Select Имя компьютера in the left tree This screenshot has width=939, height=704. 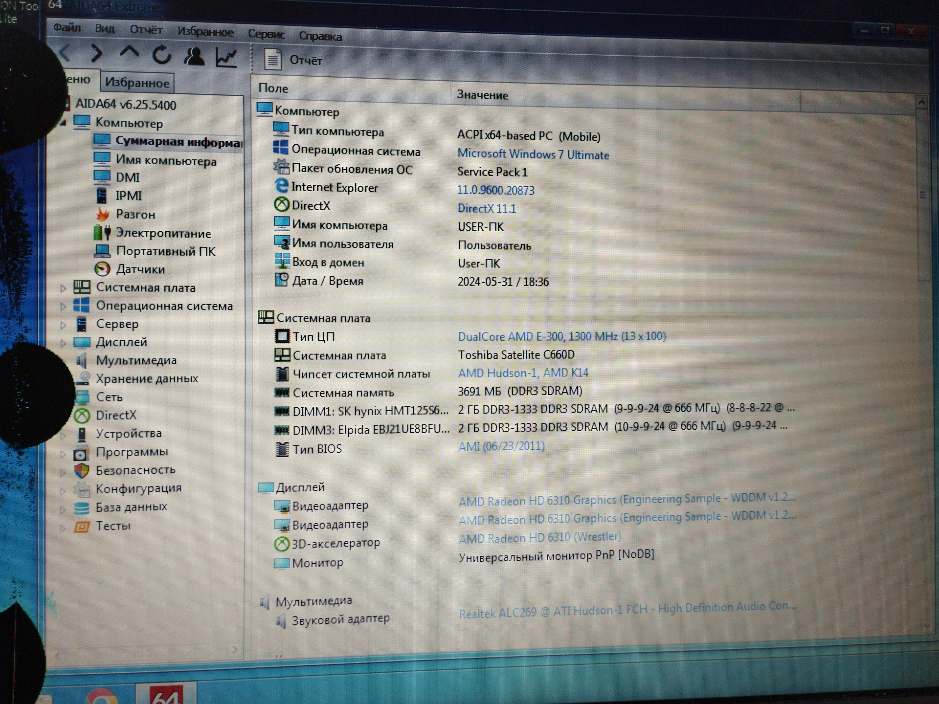166,160
